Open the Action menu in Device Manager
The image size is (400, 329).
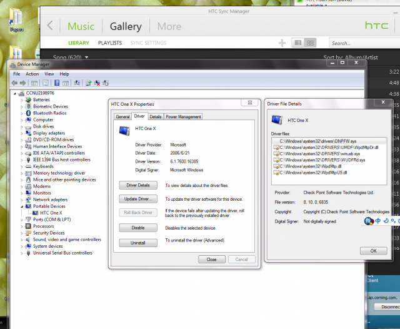point(32,74)
